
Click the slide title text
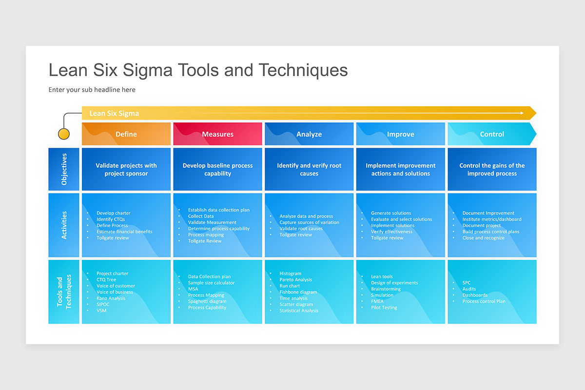(x=197, y=70)
